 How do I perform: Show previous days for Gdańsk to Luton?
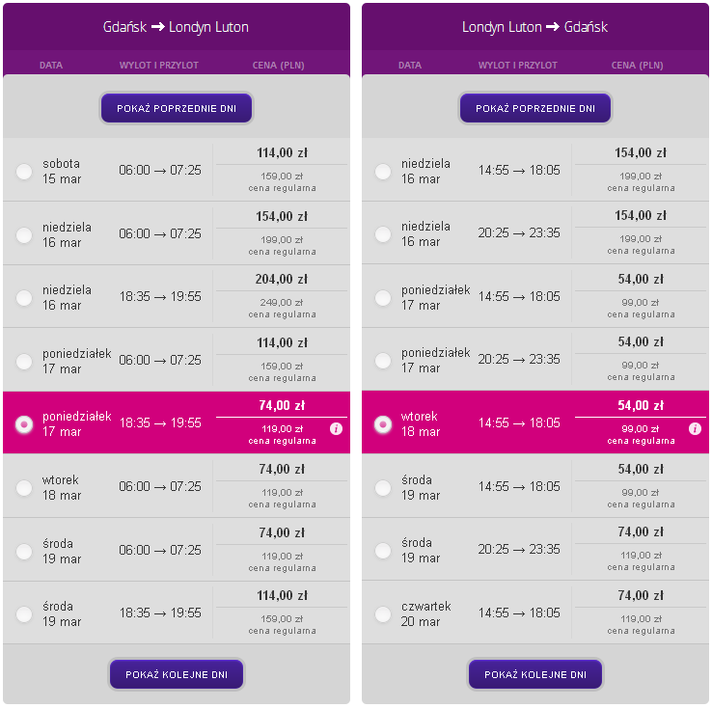(177, 108)
